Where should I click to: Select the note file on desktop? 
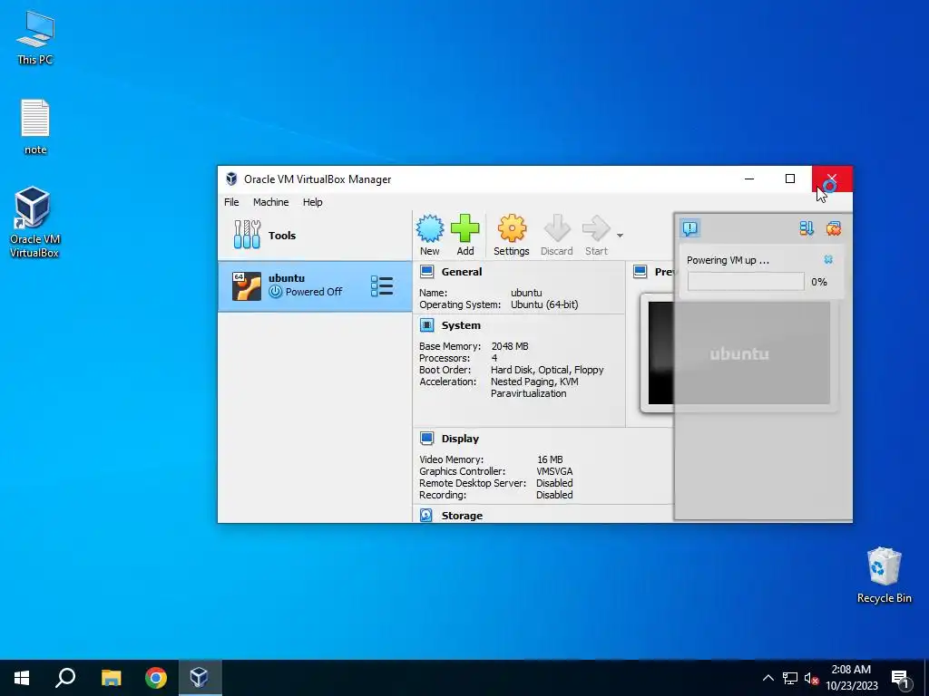click(35, 127)
